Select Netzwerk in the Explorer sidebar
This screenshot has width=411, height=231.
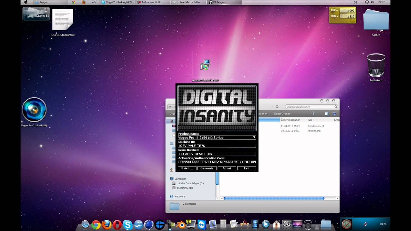(177, 196)
